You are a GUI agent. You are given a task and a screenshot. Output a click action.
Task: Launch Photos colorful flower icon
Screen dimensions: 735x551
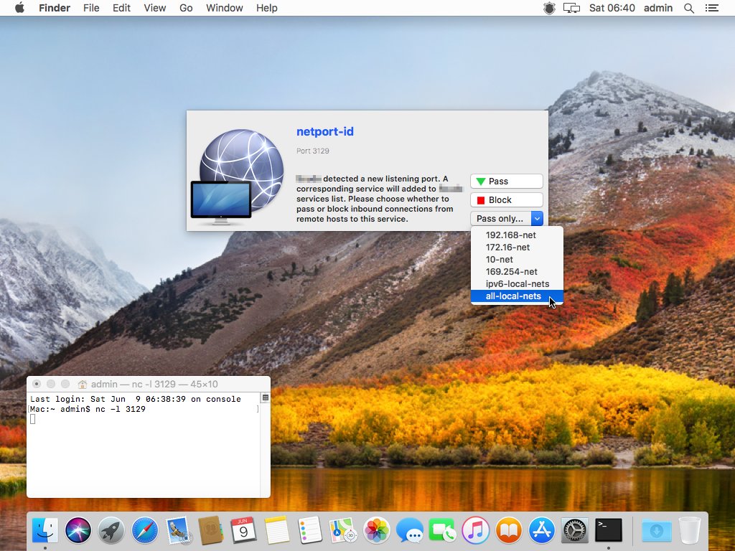376,530
